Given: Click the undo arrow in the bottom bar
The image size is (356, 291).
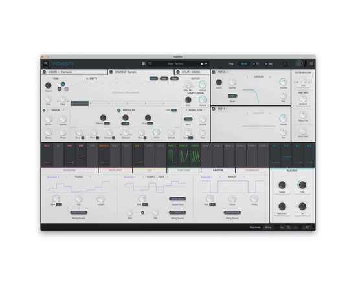Looking at the screenshot, I should coord(282,227).
